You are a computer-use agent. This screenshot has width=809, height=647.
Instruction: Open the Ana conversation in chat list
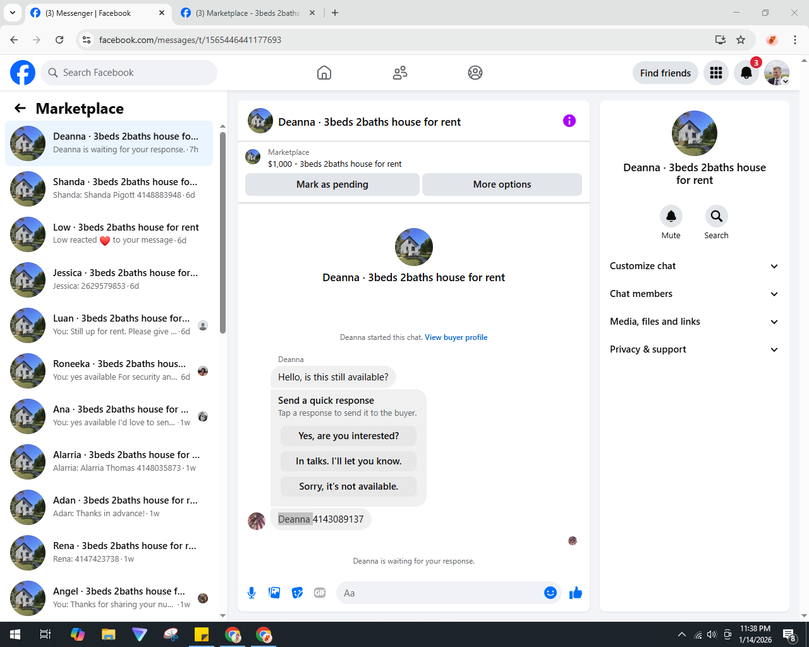(x=109, y=416)
